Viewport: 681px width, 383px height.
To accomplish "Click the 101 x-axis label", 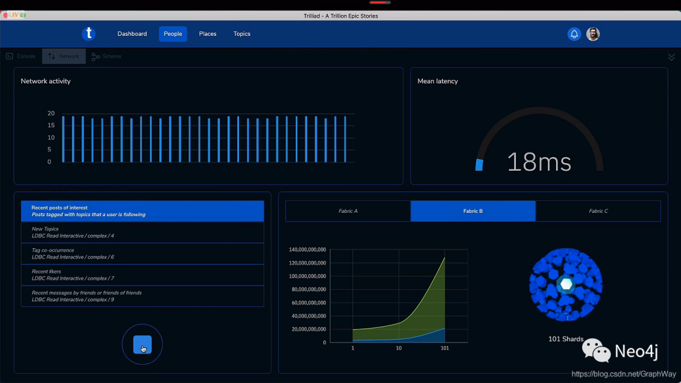I will point(445,348).
